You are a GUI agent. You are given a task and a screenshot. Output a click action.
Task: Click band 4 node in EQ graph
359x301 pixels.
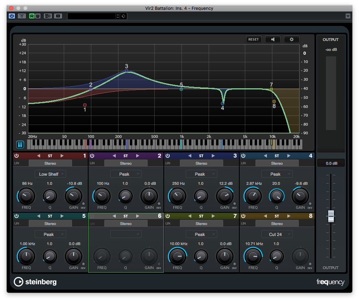click(222, 104)
